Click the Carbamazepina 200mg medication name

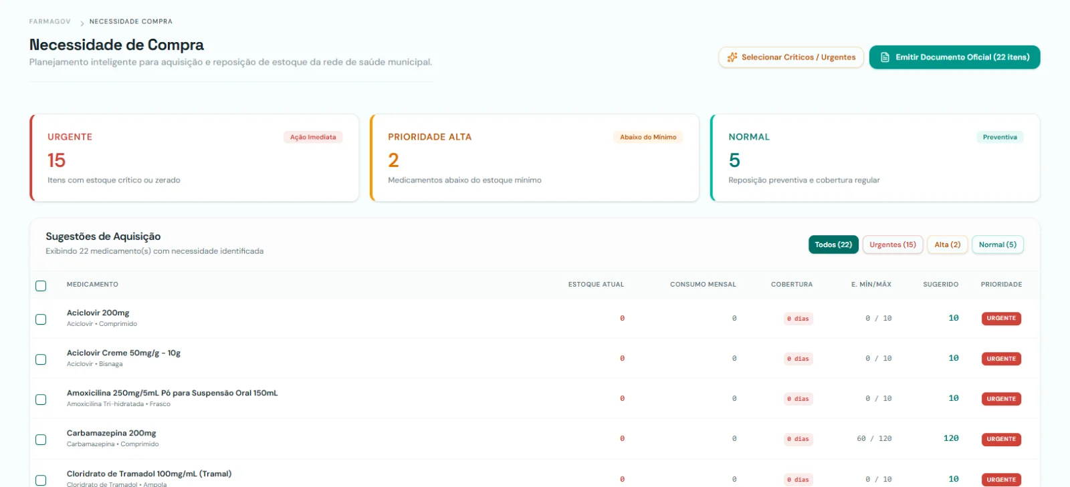click(x=112, y=433)
